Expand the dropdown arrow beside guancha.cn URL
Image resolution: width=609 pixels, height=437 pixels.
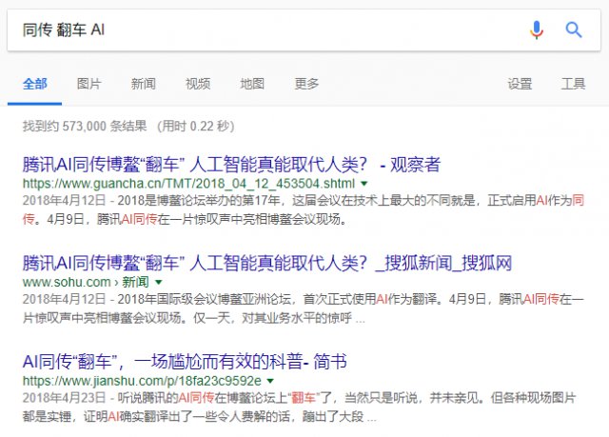coord(364,183)
